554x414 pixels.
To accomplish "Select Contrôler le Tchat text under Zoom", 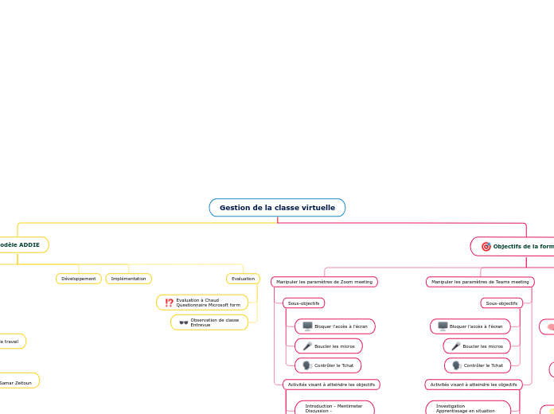I will coord(334,365).
